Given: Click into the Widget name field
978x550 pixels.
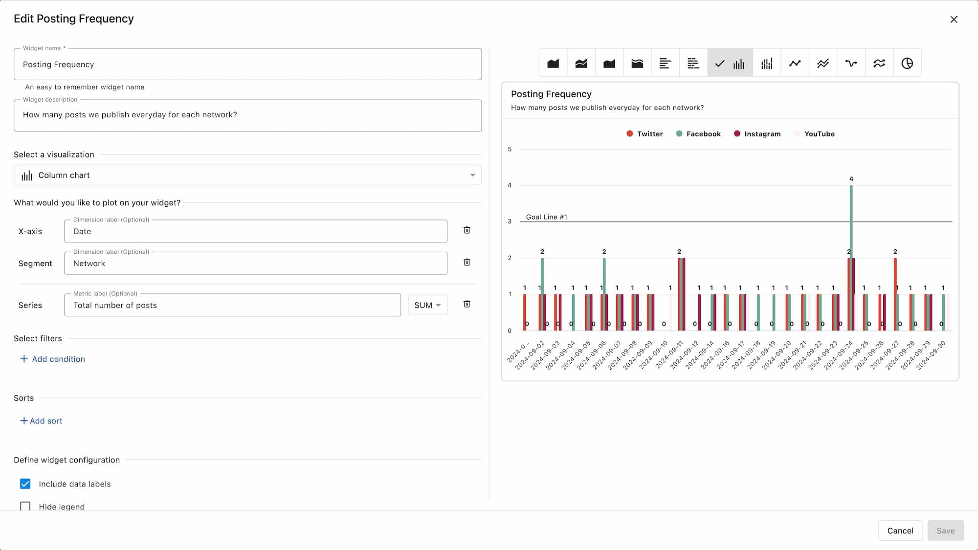Looking at the screenshot, I should (247, 65).
